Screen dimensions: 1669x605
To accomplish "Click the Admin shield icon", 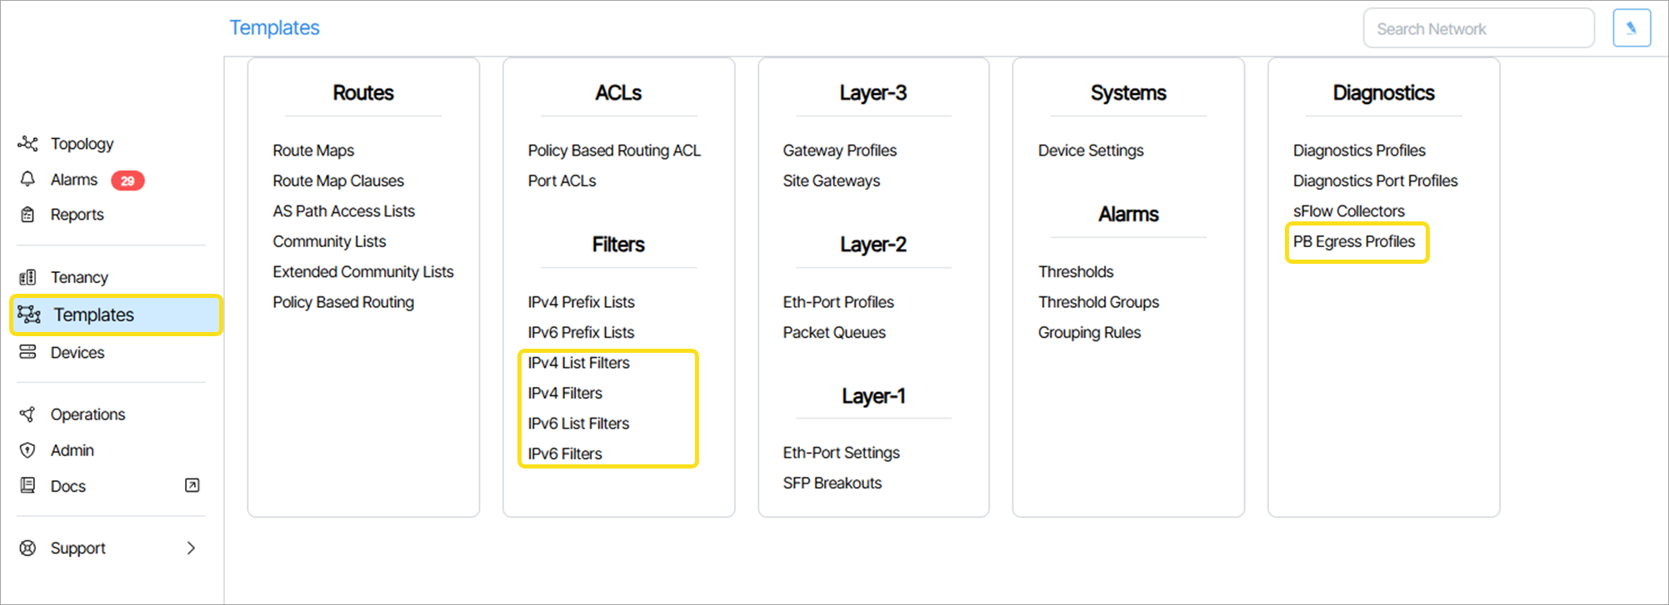I will pos(27,450).
